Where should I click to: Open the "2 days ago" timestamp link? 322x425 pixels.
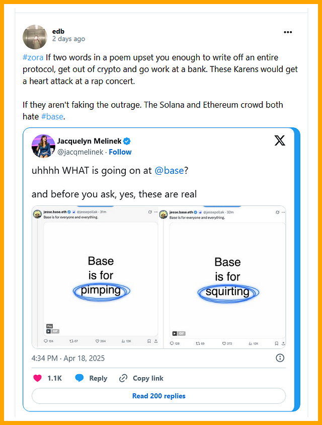(68, 39)
